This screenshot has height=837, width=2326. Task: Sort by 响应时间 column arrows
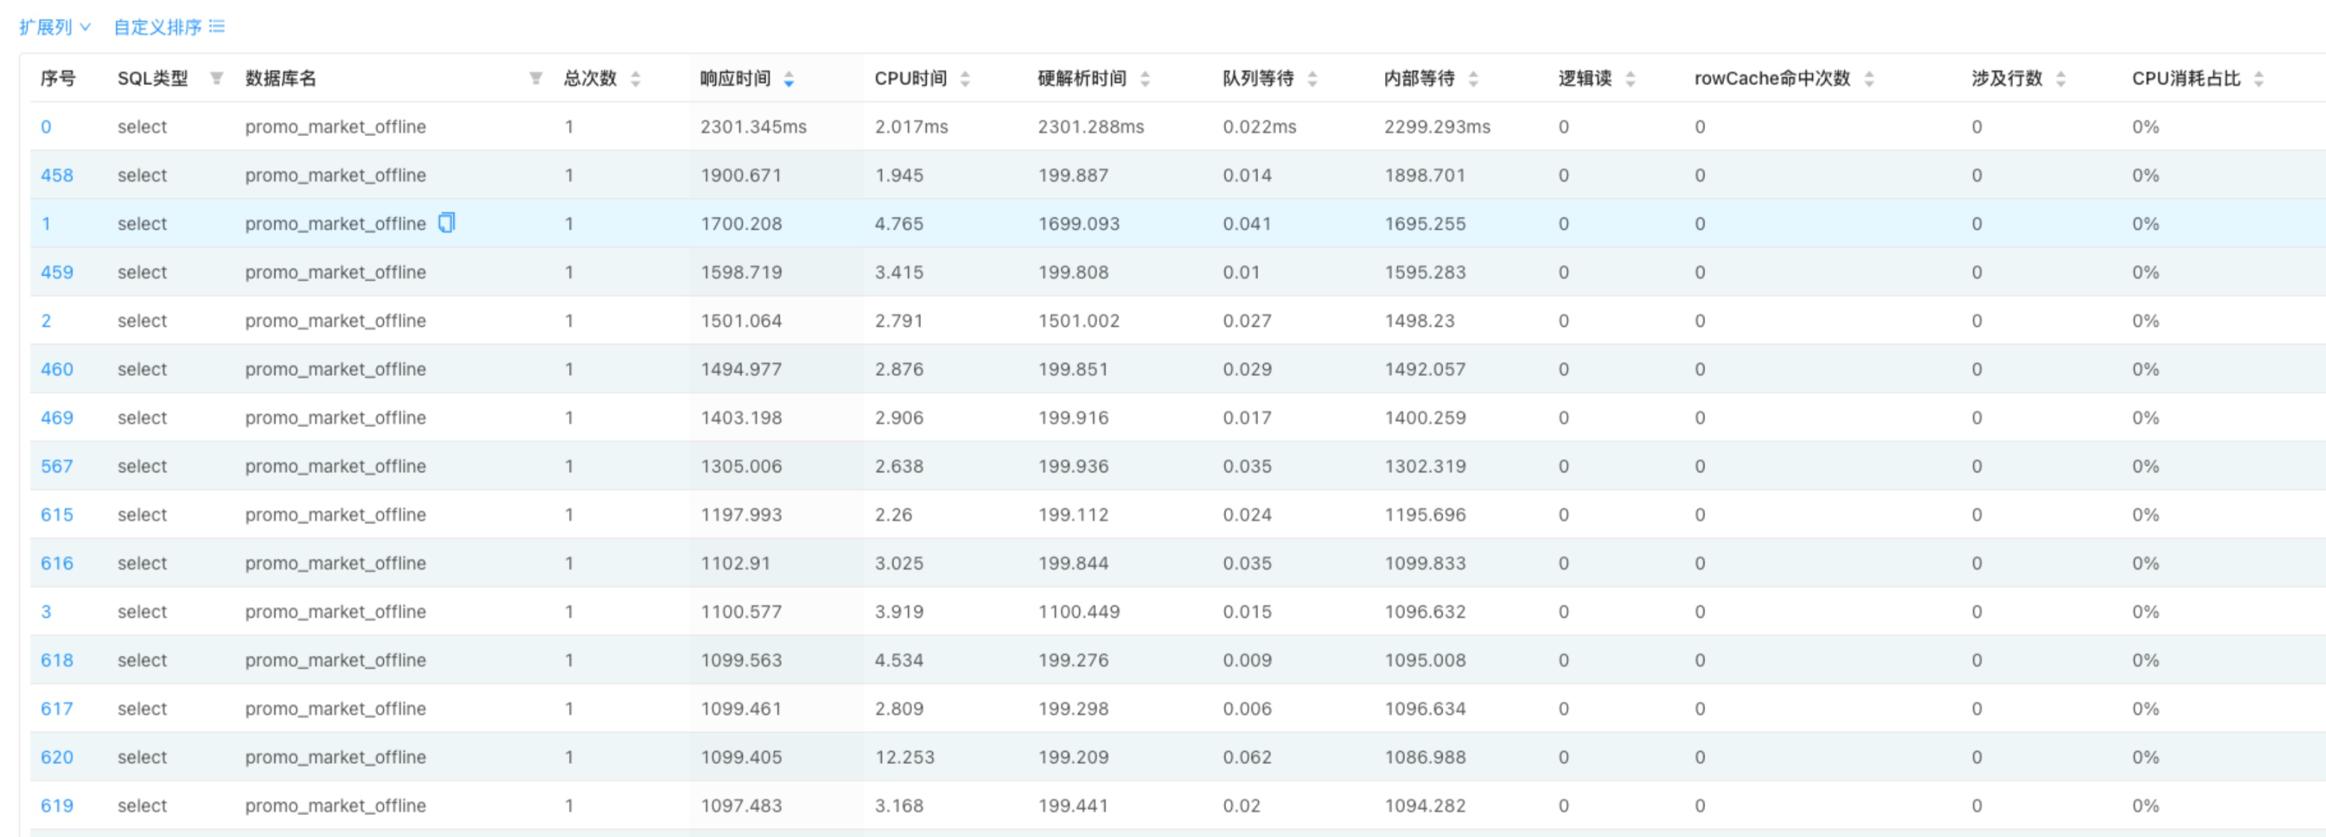(789, 79)
